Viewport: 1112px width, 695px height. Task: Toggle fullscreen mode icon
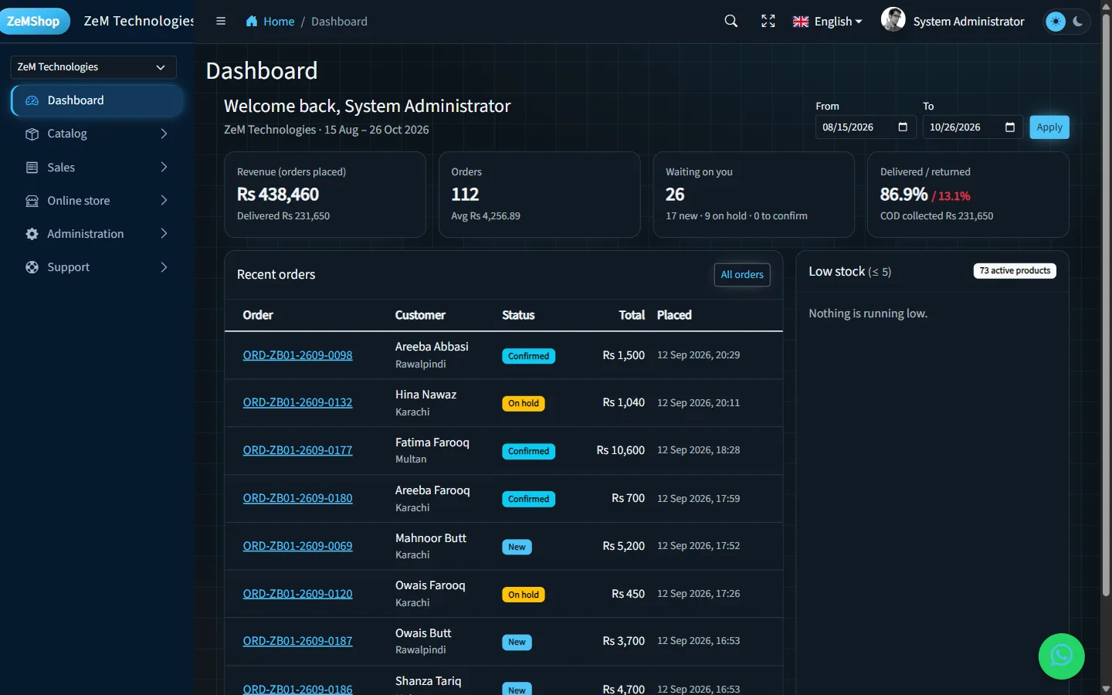click(768, 22)
